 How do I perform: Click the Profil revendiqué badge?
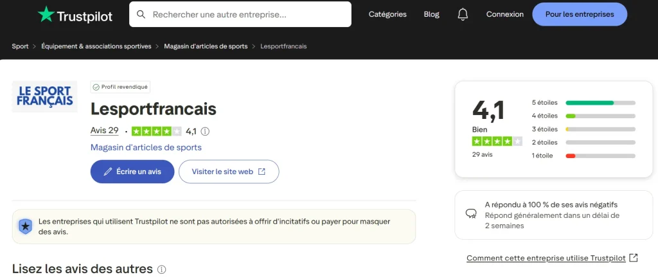[x=120, y=87]
